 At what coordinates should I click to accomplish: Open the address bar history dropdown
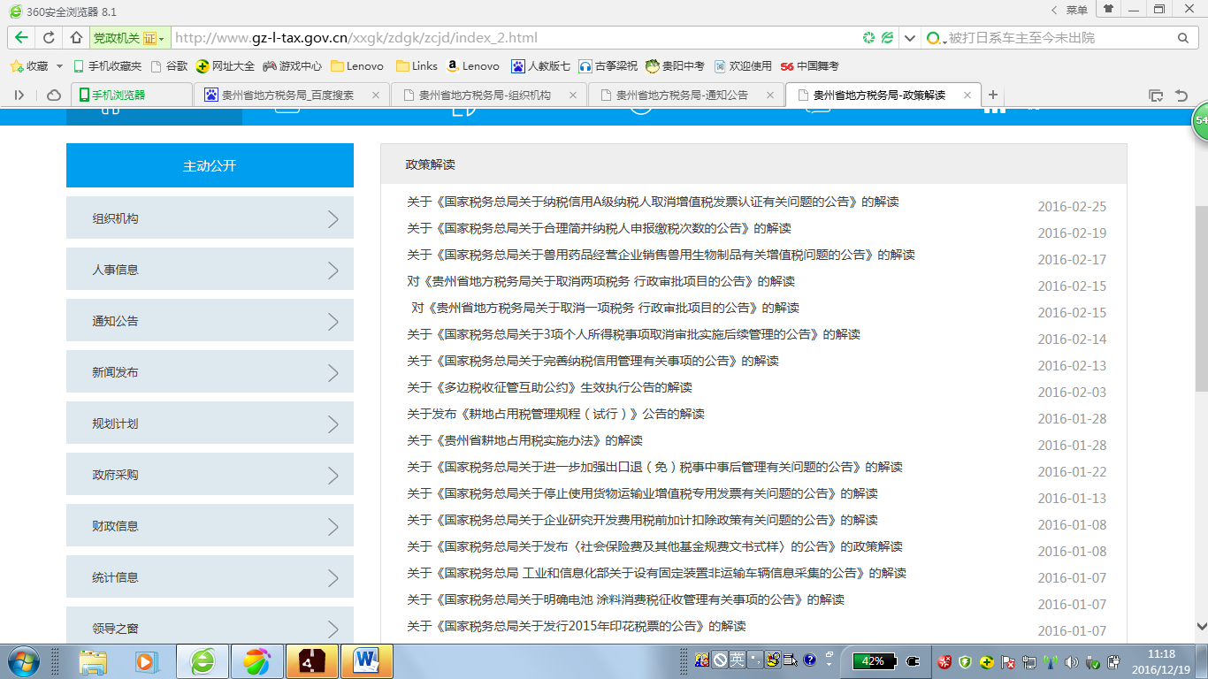[910, 38]
